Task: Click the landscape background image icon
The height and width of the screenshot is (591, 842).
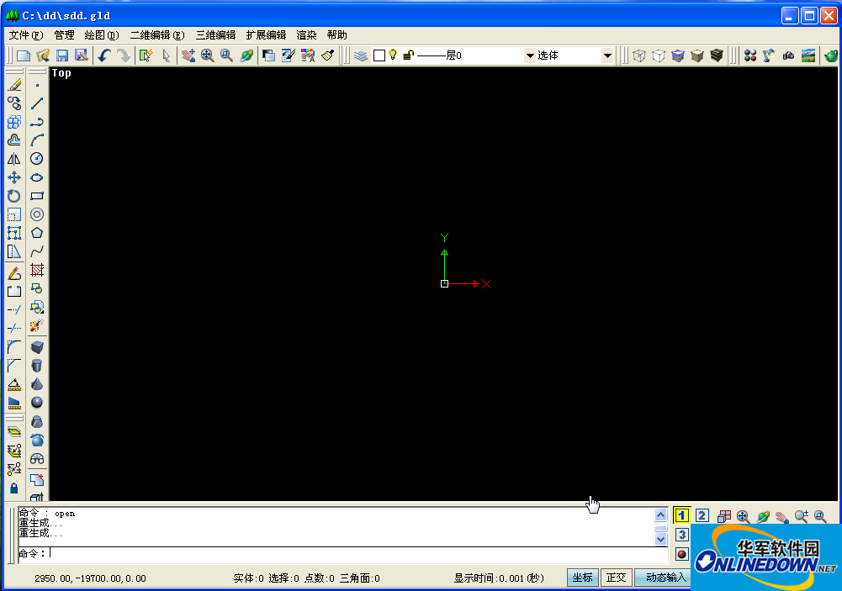Action: pos(808,55)
